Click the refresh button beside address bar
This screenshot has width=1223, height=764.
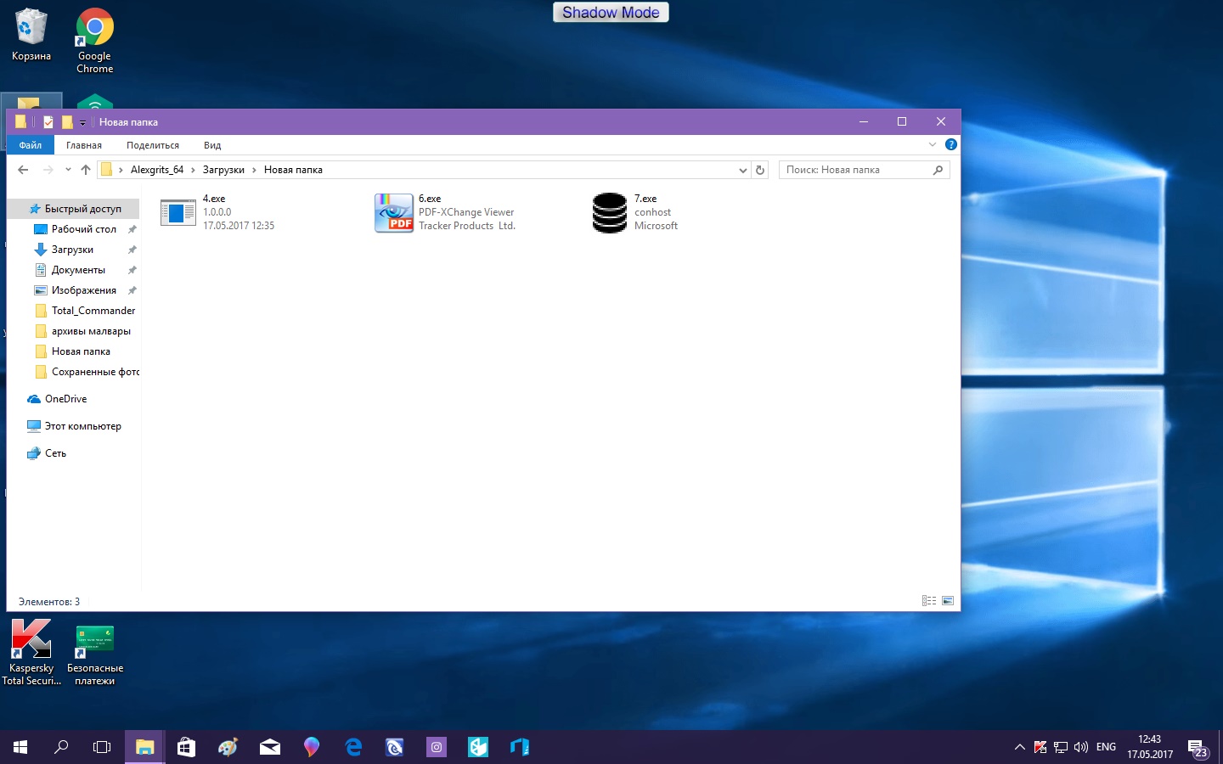click(x=760, y=170)
